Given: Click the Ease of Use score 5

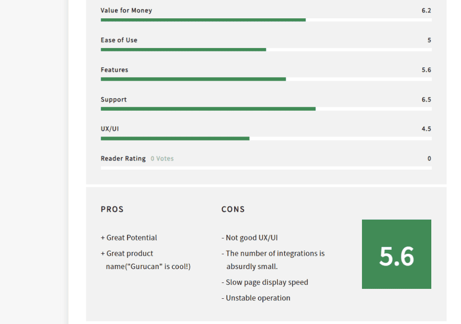Looking at the screenshot, I should click(x=429, y=40).
